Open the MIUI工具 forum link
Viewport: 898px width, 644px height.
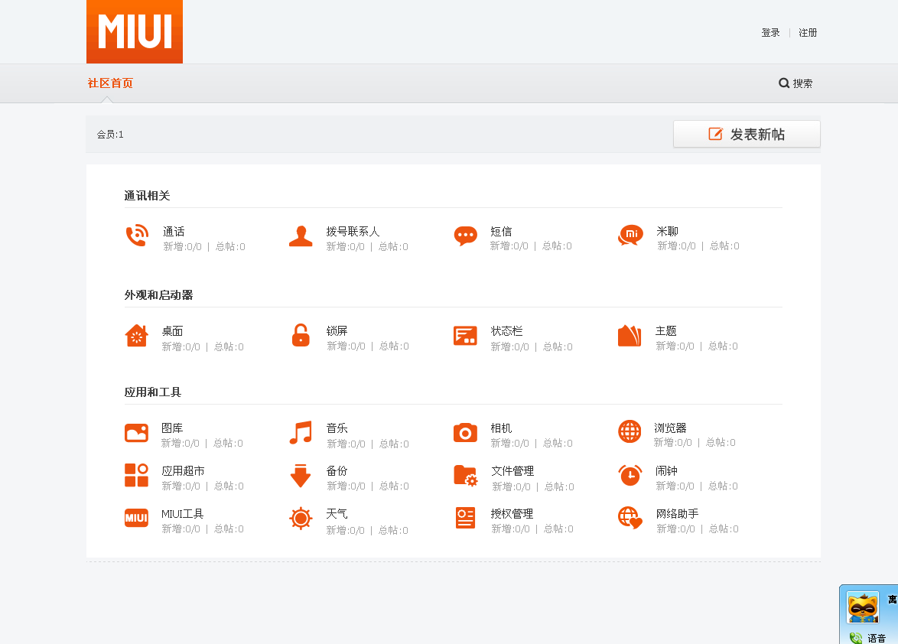(x=182, y=513)
